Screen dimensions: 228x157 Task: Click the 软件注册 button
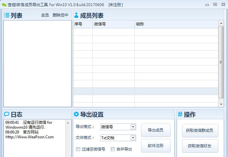coord(156,145)
